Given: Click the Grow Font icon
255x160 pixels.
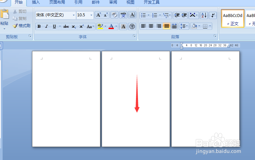Looking at the screenshot, I should click(x=98, y=15).
